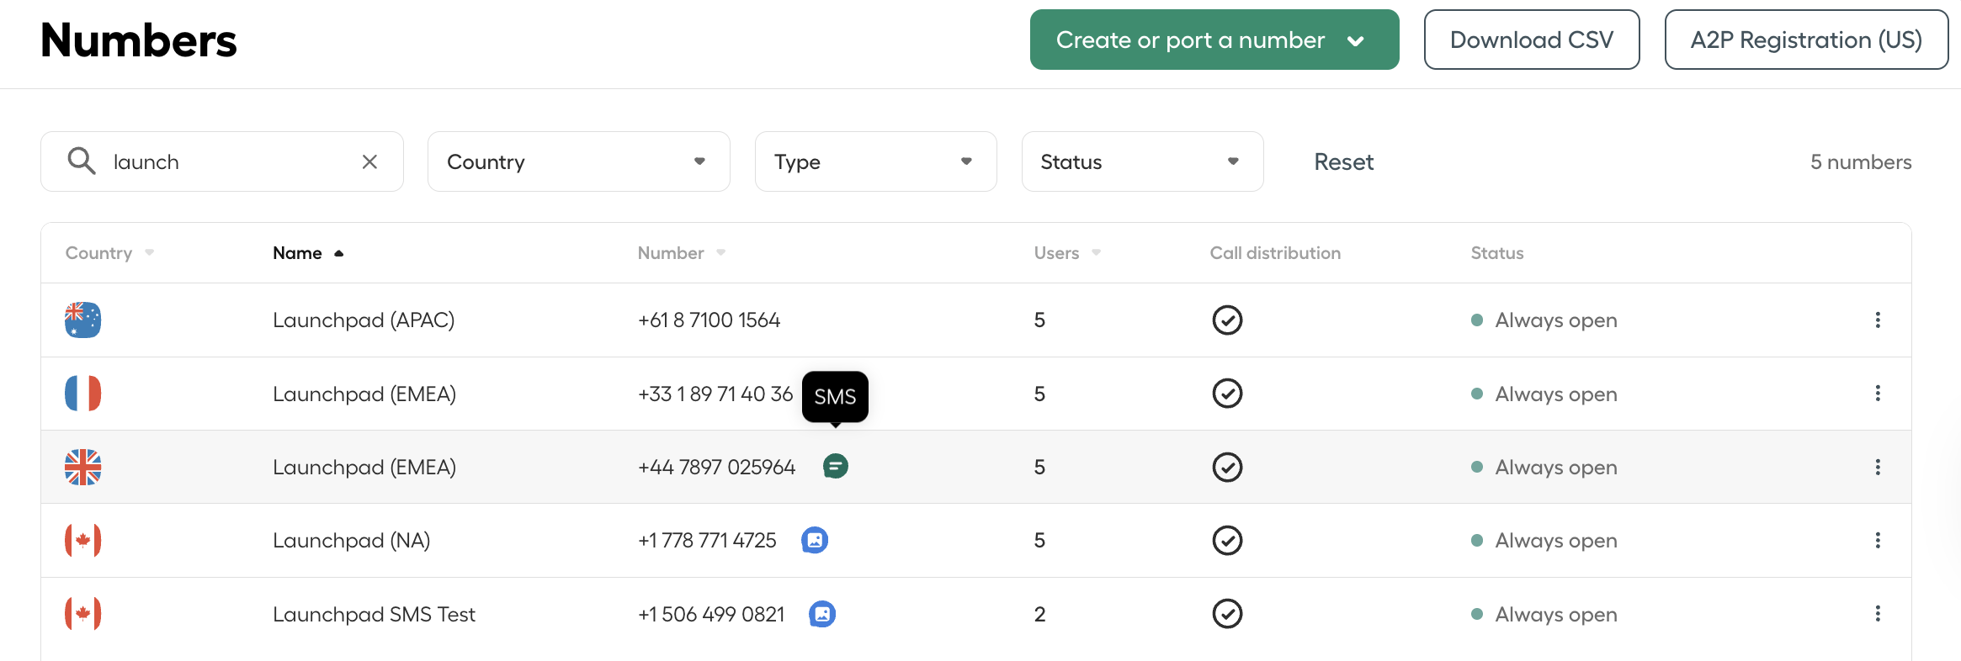Click number +1 506 499 0821
1961x661 pixels.
click(711, 614)
